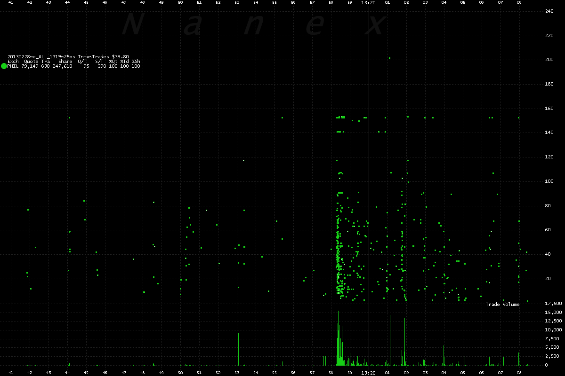Click the 120 y-axis label
This screenshot has height=376, width=565.
tap(549, 158)
